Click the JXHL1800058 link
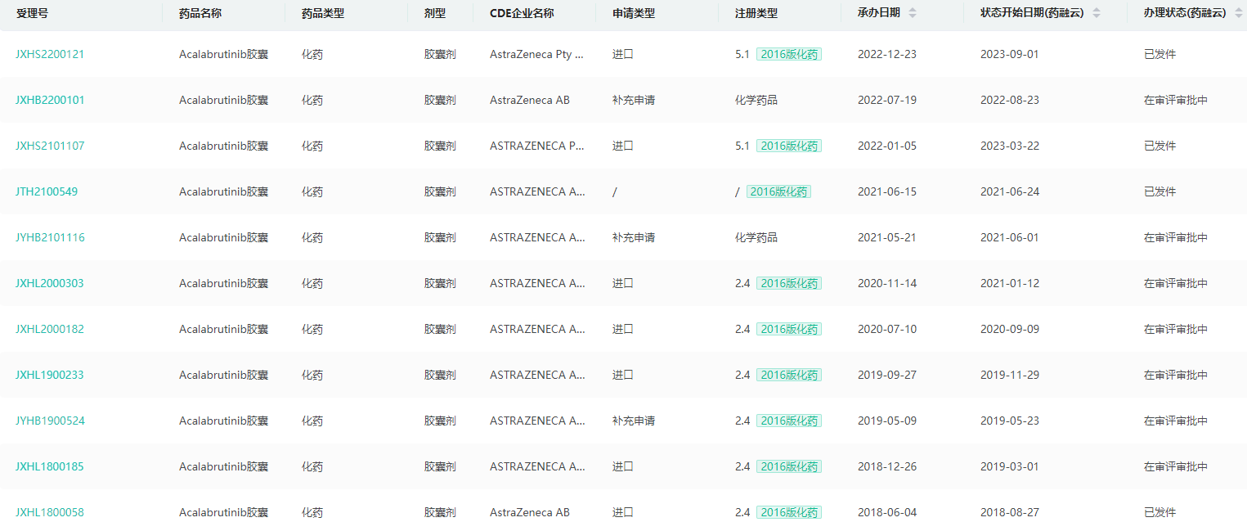1247x522 pixels. [x=49, y=512]
